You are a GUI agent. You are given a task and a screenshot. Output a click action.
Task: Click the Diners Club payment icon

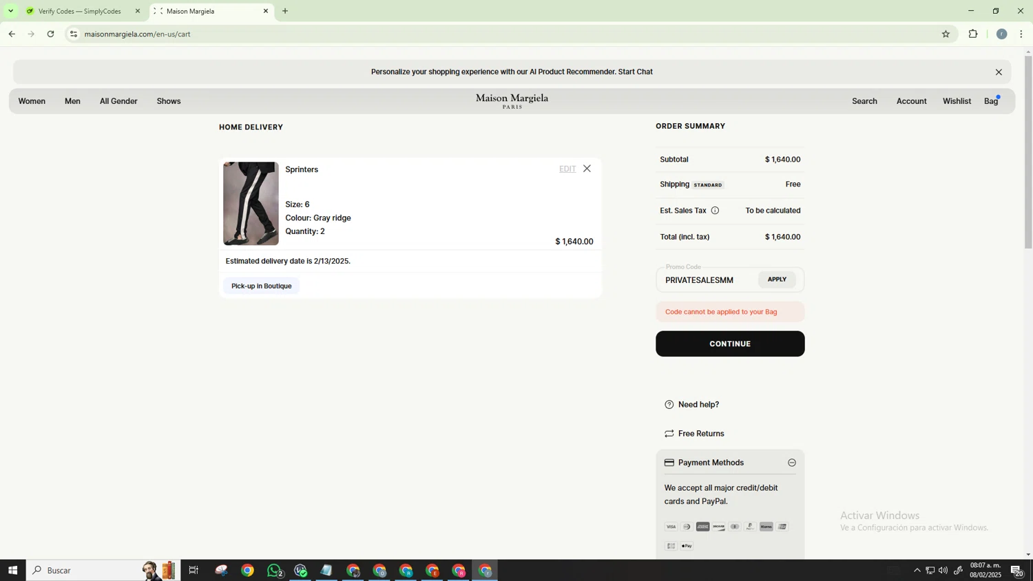tap(687, 527)
